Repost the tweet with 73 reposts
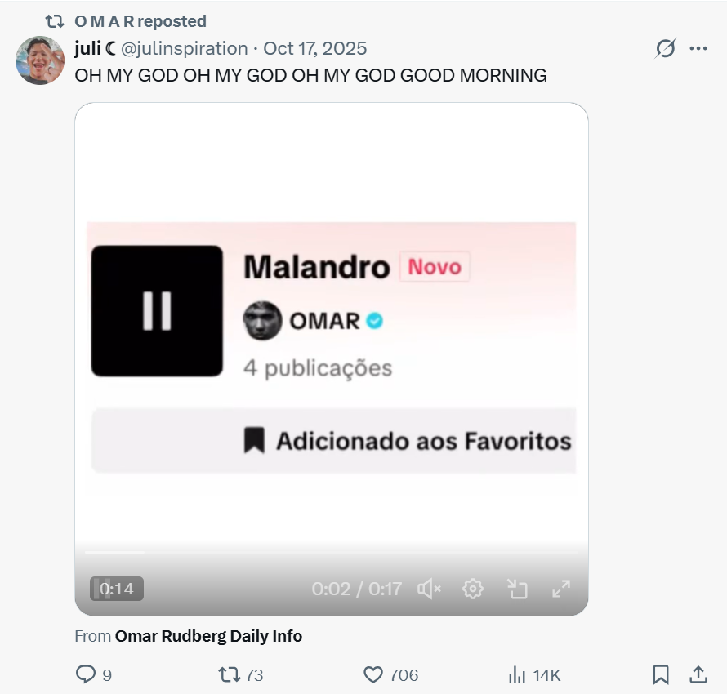Image resolution: width=727 pixels, height=694 pixels. pos(229,674)
